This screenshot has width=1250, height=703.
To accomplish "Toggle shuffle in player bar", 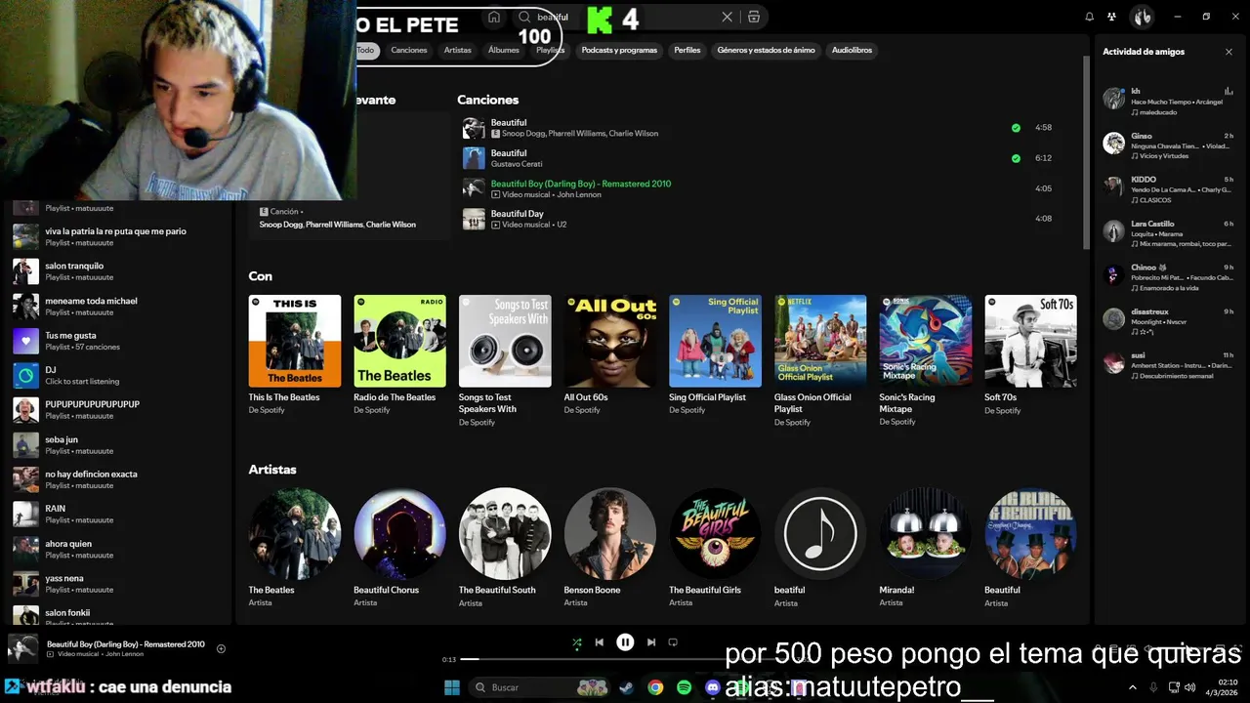I will [x=576, y=642].
